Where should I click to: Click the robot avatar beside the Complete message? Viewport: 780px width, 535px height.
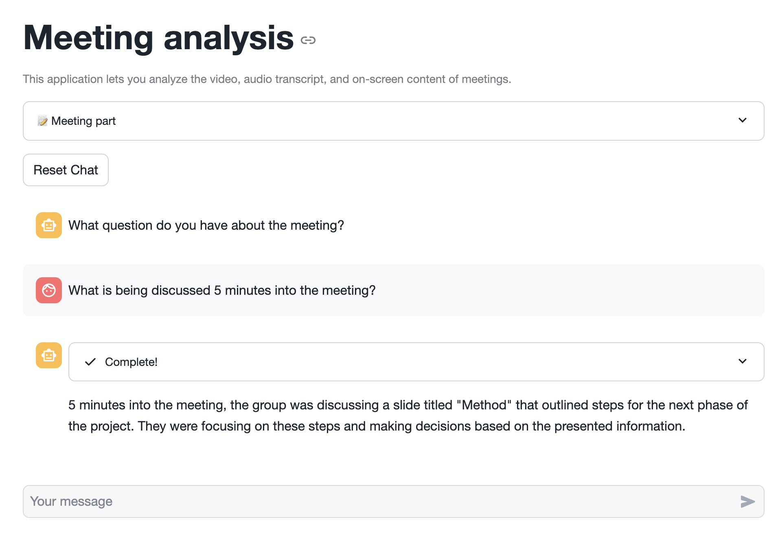pyautogui.click(x=48, y=355)
